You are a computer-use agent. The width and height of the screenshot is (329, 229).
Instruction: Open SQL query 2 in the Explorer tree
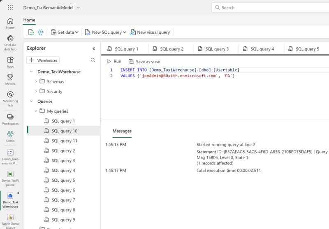[x=63, y=150]
